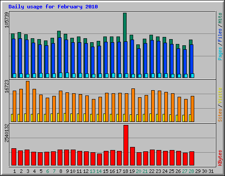The height and width of the screenshot is (176, 225).
Task: Click day label 17 on x-axis
Action: [x=119, y=171]
